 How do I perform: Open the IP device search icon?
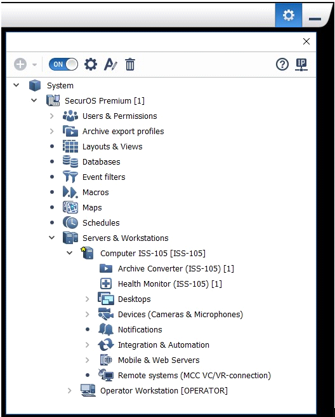[301, 65]
